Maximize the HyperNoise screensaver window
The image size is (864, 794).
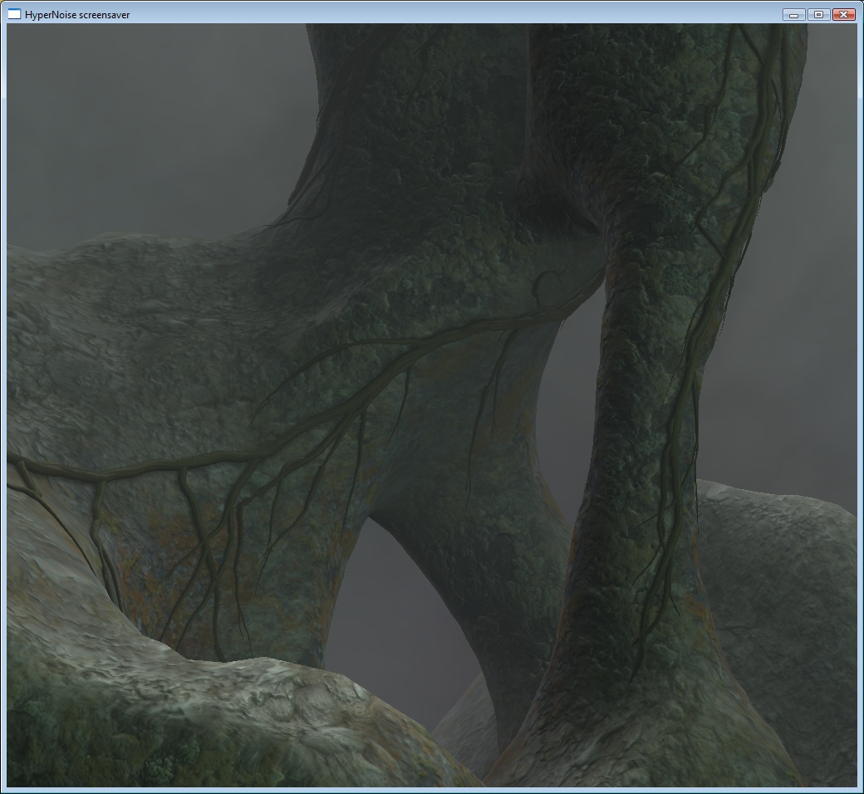(x=818, y=14)
